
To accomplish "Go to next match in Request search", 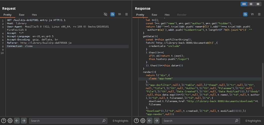I will 24,121.
